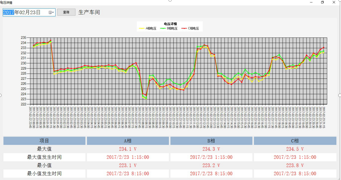Click the 电压详情 chart title

click(170, 24)
